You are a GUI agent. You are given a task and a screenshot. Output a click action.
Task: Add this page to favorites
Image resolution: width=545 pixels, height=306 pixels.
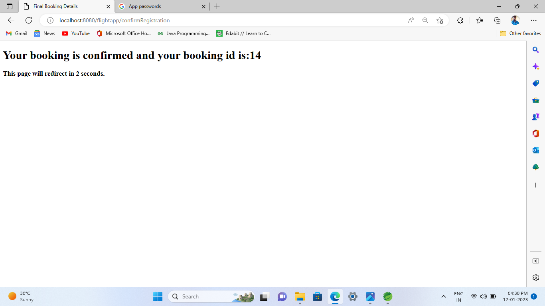tap(440, 20)
